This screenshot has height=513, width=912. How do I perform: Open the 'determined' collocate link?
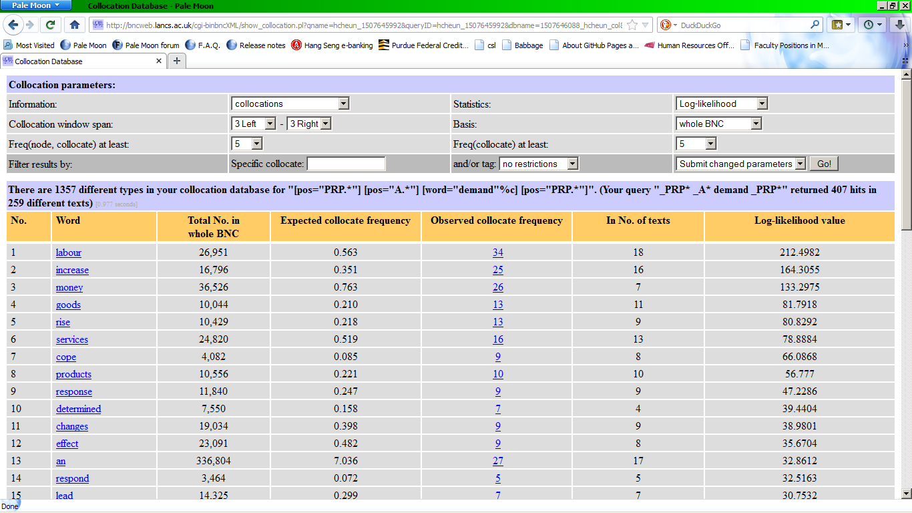[x=79, y=409]
